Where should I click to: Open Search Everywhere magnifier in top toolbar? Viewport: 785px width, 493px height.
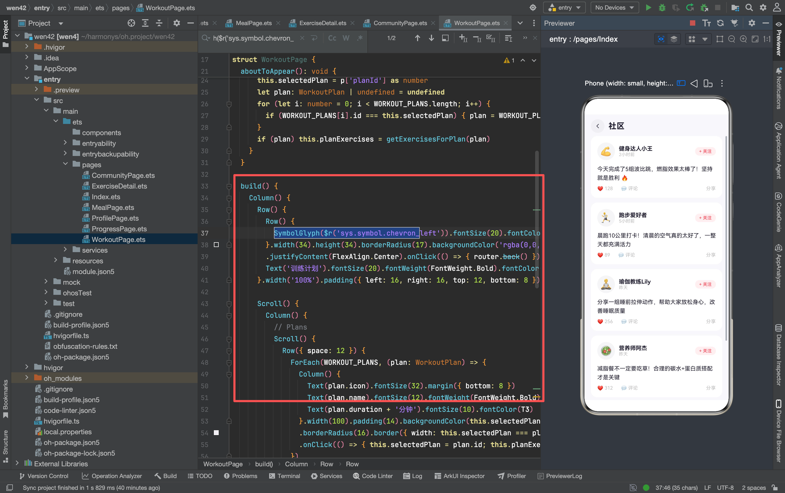(749, 7)
